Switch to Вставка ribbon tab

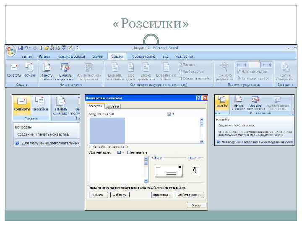(44, 56)
